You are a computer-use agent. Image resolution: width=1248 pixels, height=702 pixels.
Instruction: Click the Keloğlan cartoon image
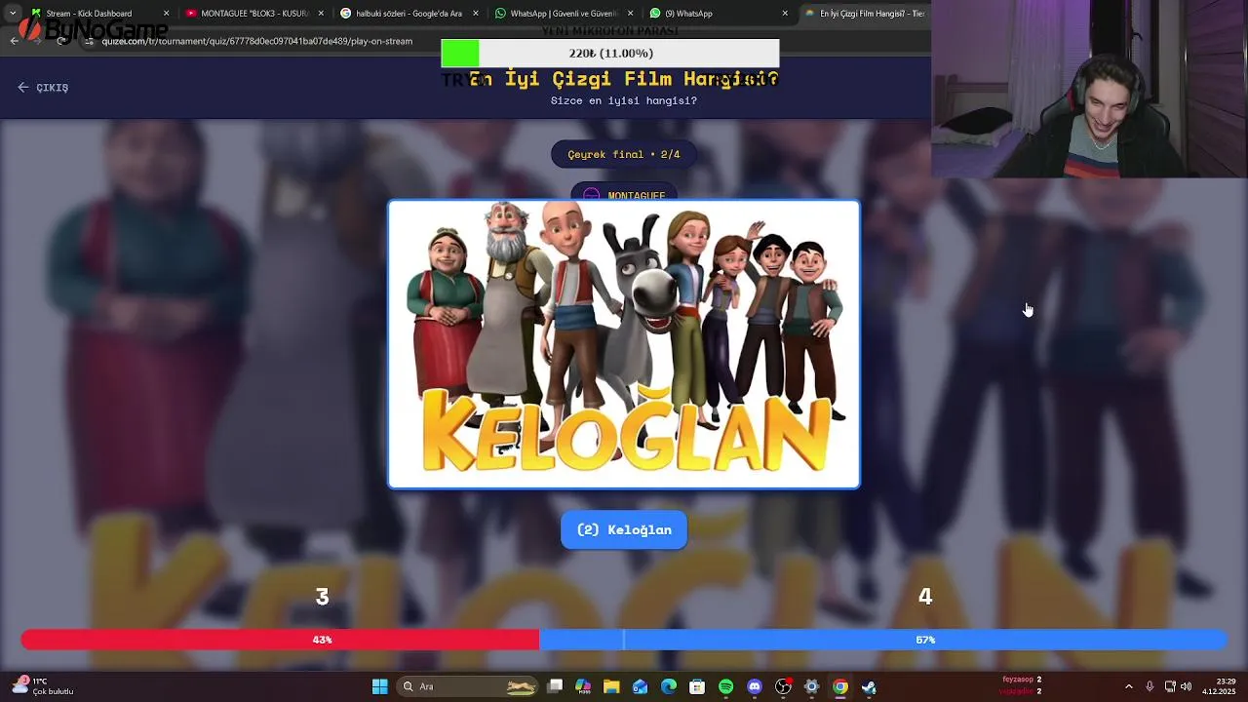tap(624, 344)
